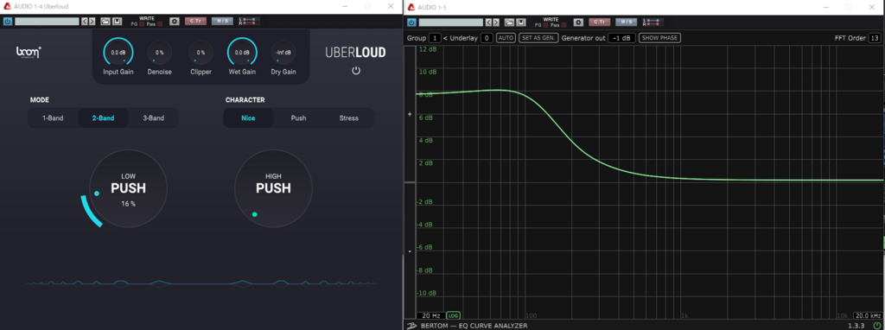Open the FFT Order value box

[874, 38]
